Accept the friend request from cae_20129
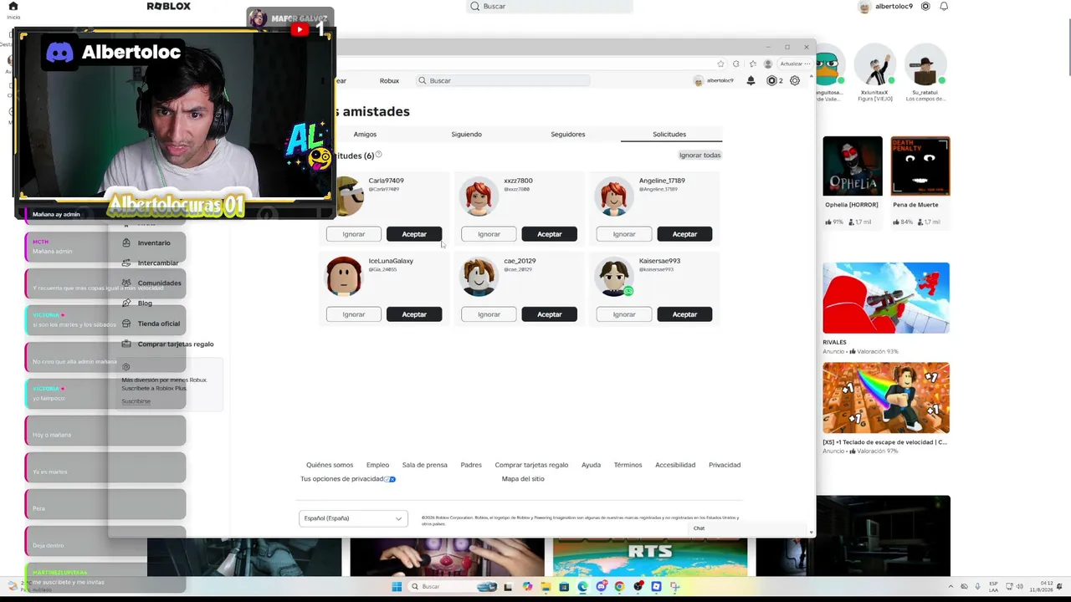The image size is (1071, 602). pyautogui.click(x=550, y=314)
